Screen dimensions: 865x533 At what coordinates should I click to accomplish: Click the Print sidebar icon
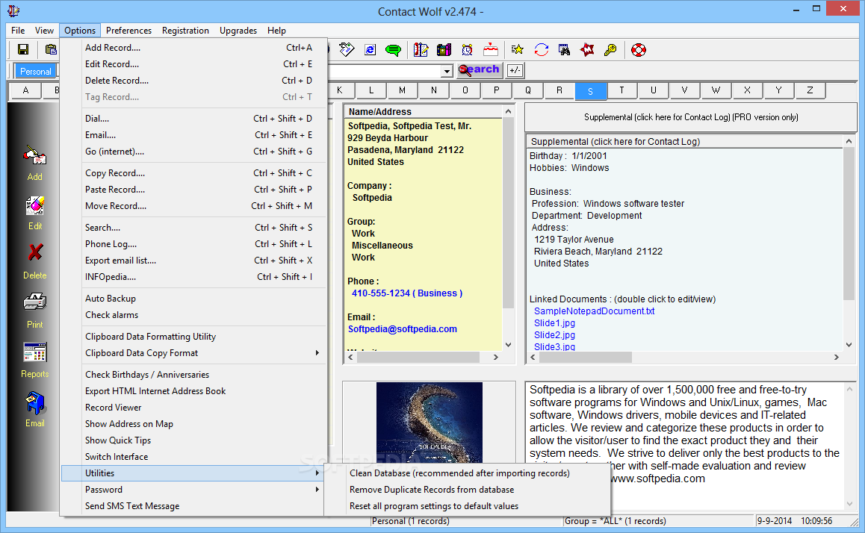(35, 302)
